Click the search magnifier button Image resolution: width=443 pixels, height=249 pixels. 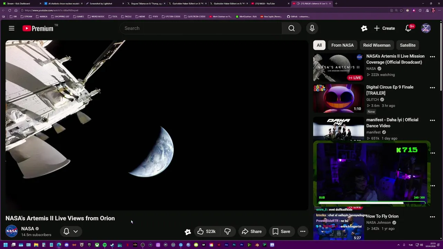point(291,28)
